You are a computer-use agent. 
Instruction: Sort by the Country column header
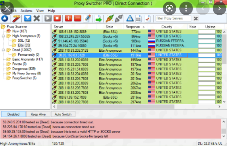pyautogui.click(x=167, y=27)
